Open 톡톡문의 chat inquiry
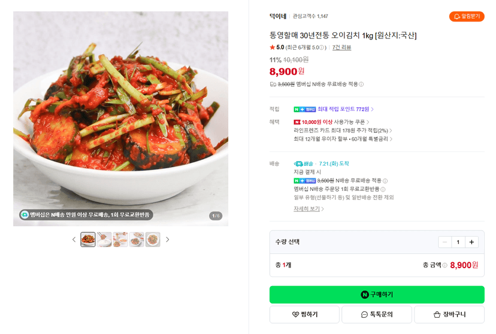This screenshot has width=496, height=334. pyautogui.click(x=377, y=314)
